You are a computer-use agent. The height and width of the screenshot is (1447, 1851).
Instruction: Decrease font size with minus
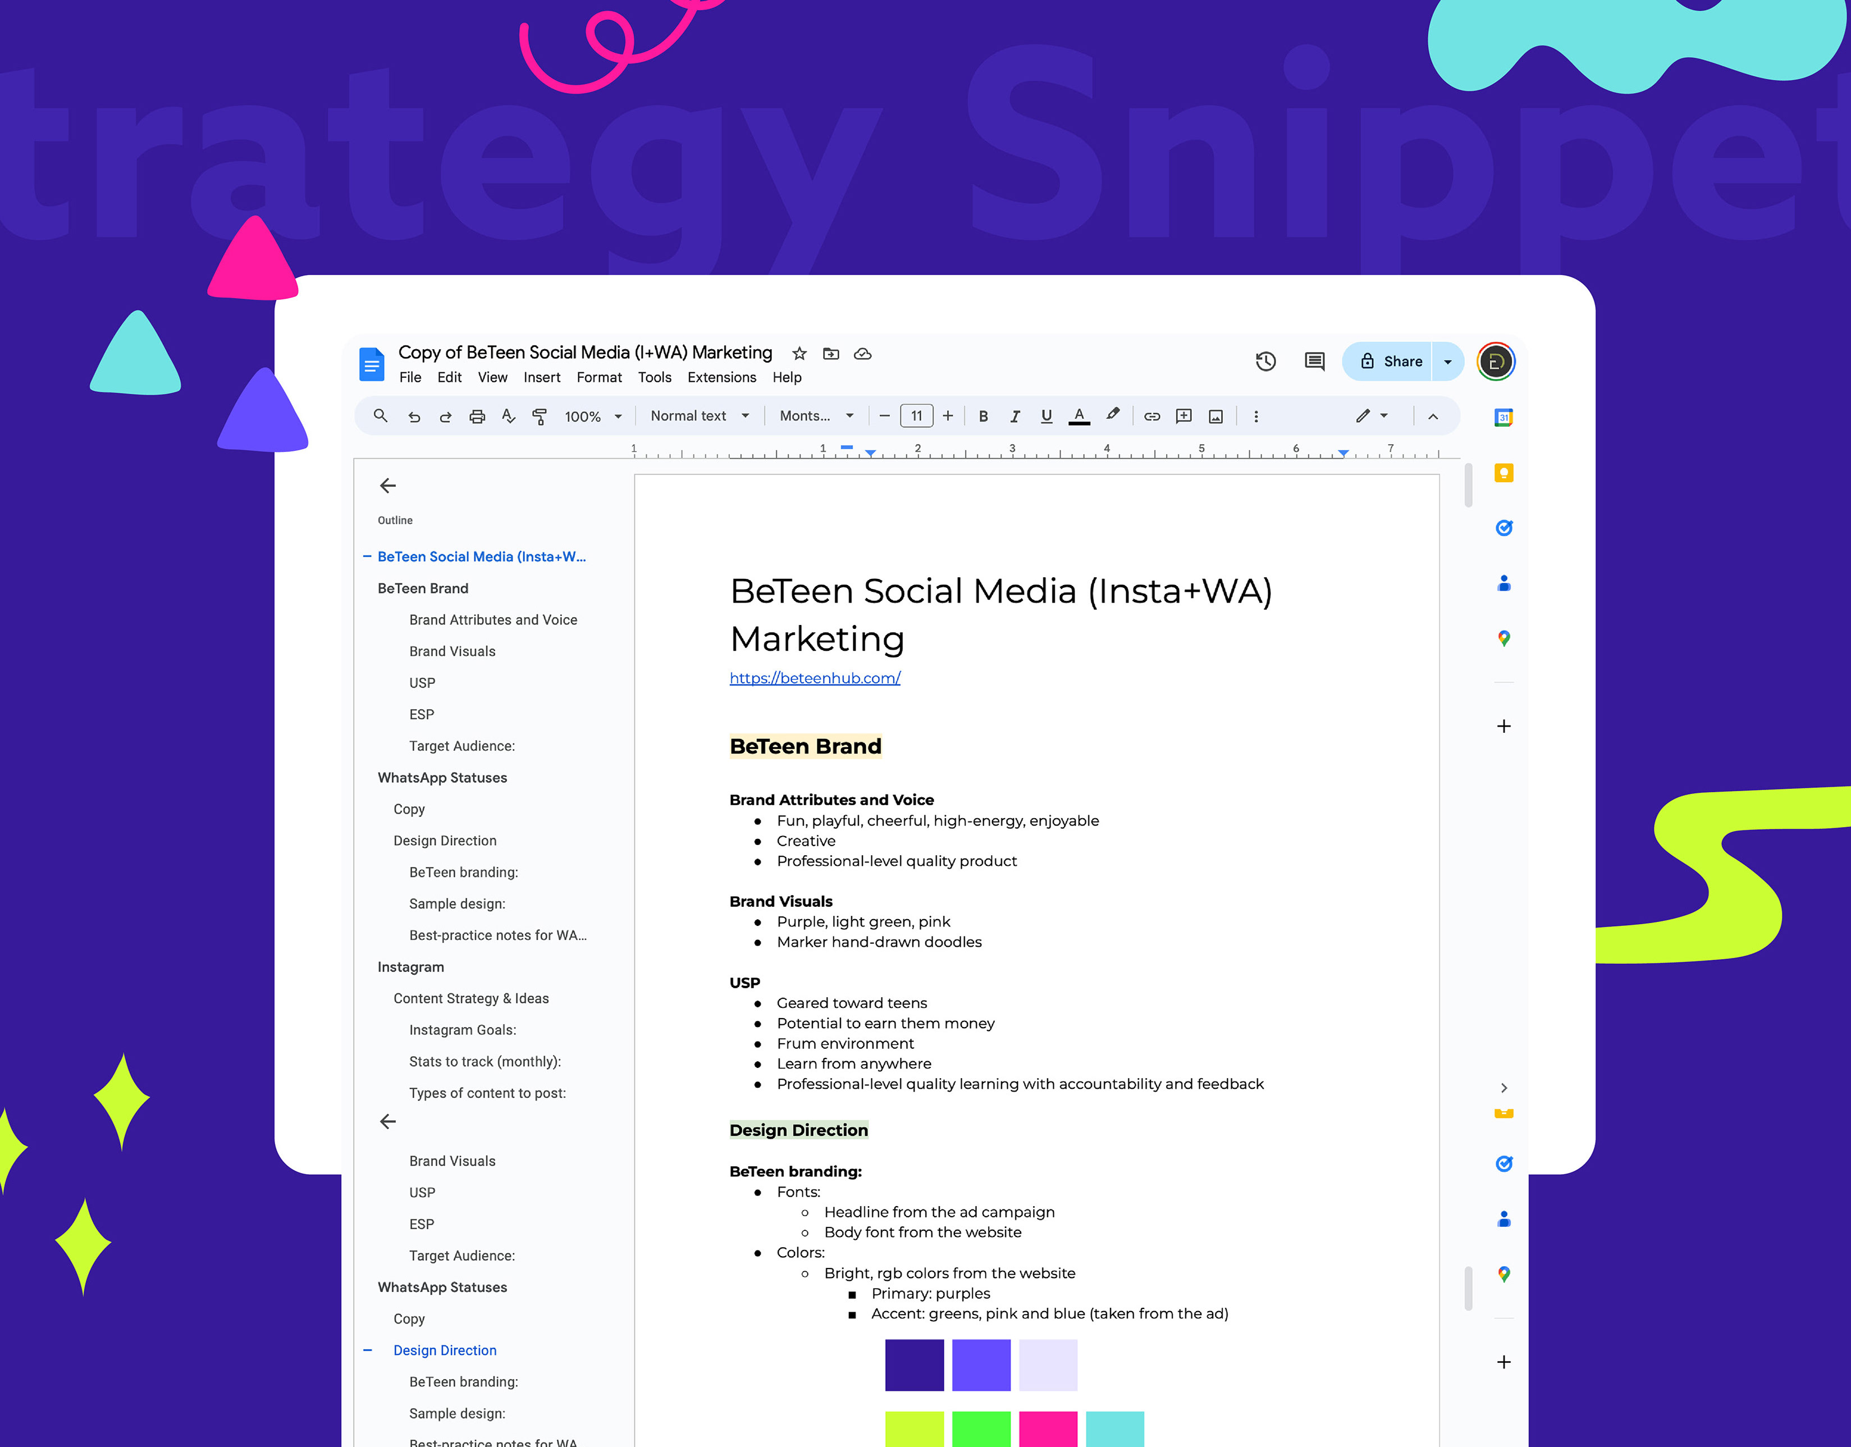[x=884, y=416]
